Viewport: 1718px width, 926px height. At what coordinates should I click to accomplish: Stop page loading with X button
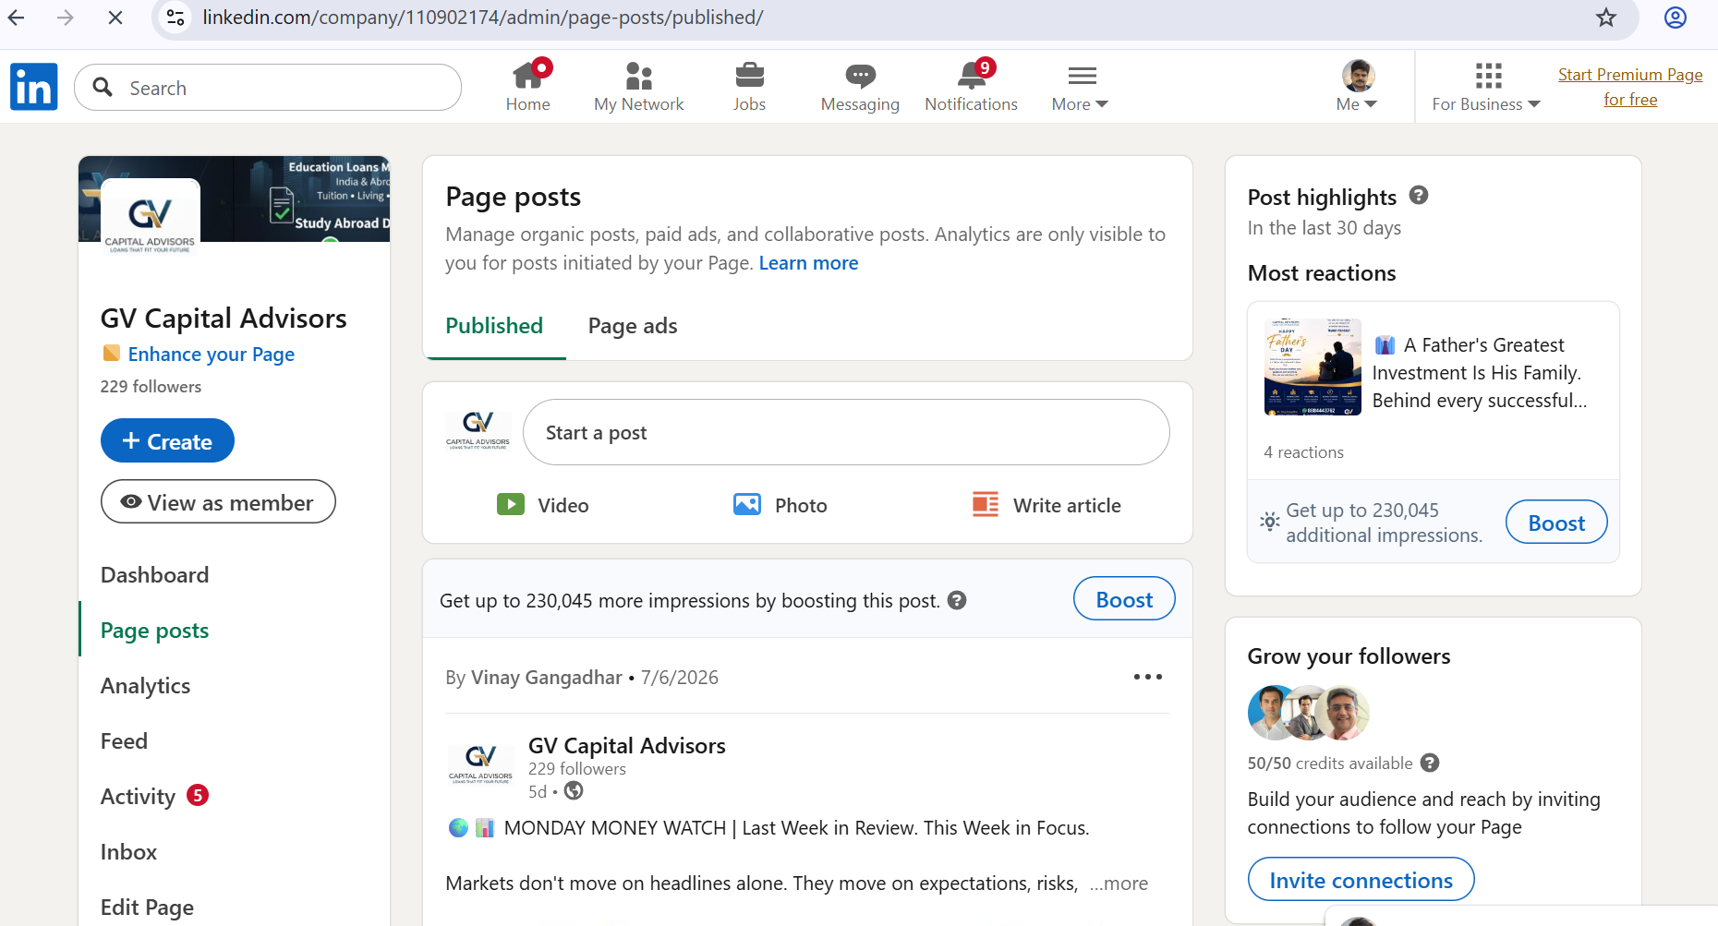pos(115,18)
